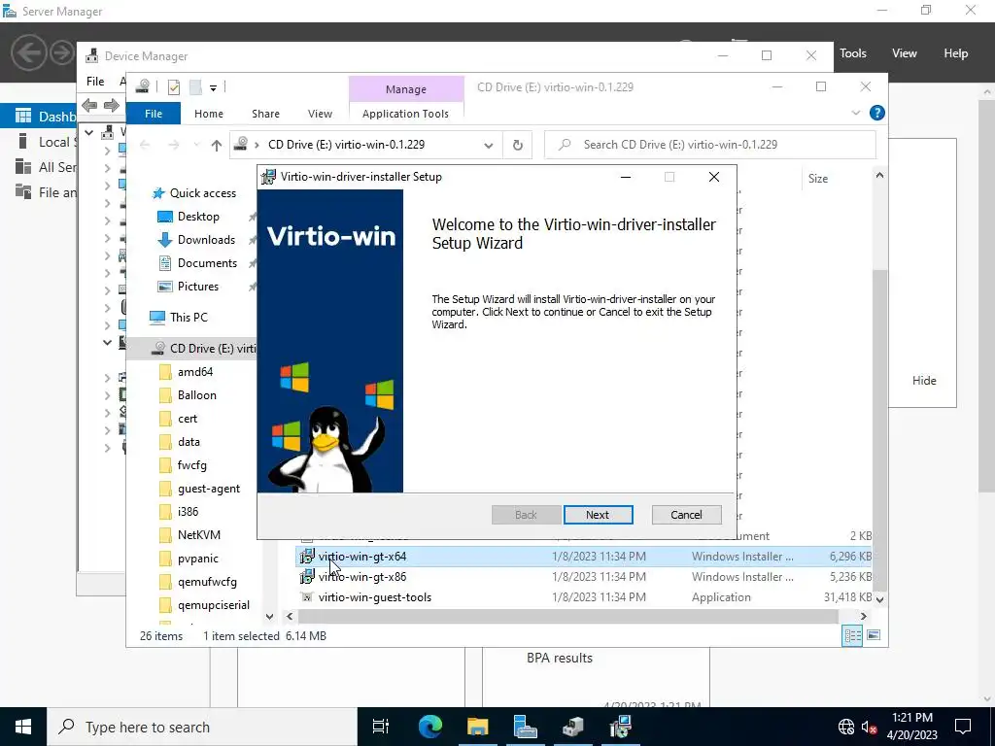
Task: Open the notification center icon
Action: pyautogui.click(x=963, y=727)
